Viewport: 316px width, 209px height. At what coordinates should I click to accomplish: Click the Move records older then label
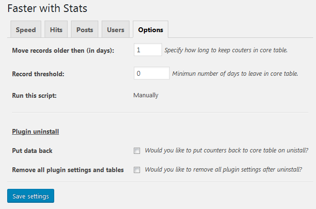[63, 50]
